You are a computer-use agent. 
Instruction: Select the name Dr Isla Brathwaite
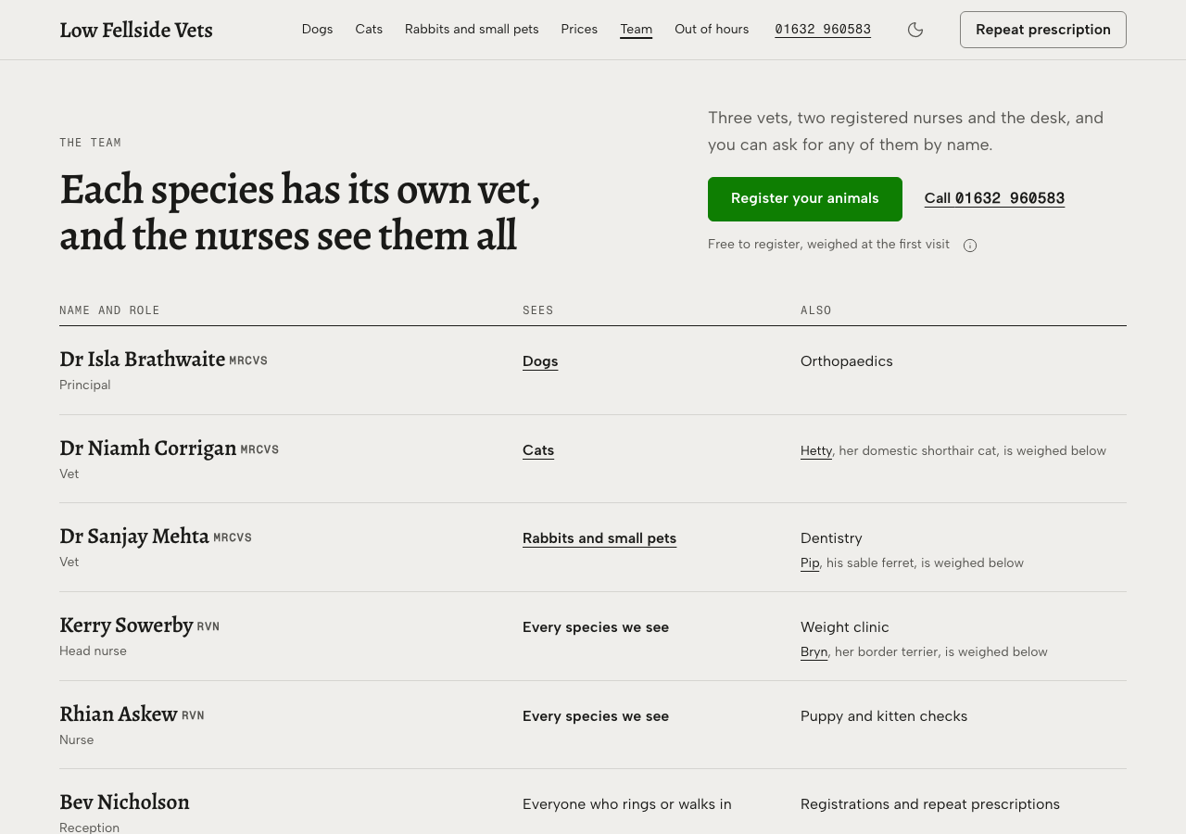[143, 360]
